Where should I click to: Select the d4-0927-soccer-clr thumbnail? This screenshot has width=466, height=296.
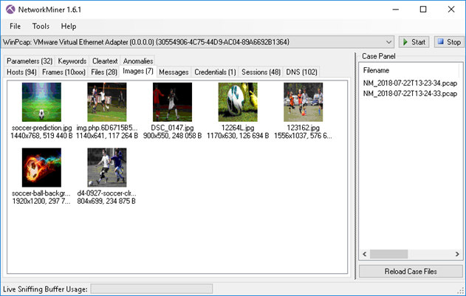(107, 168)
